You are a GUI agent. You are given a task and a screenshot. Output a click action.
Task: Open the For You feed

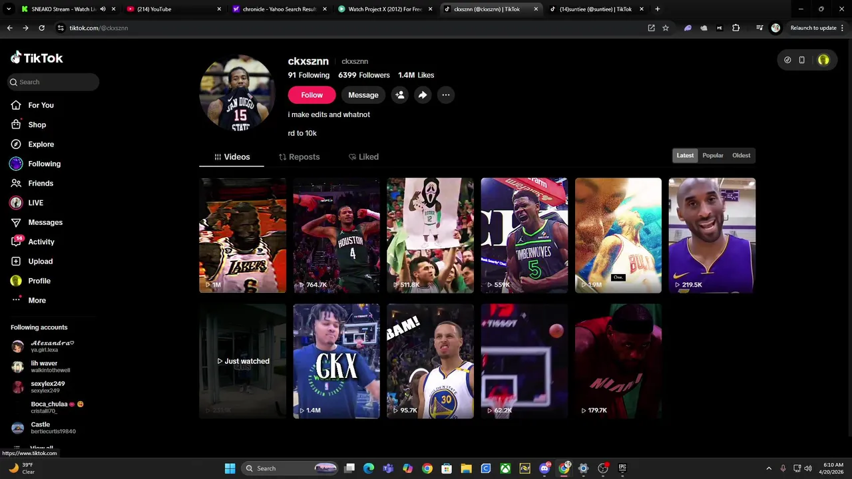[41, 105]
